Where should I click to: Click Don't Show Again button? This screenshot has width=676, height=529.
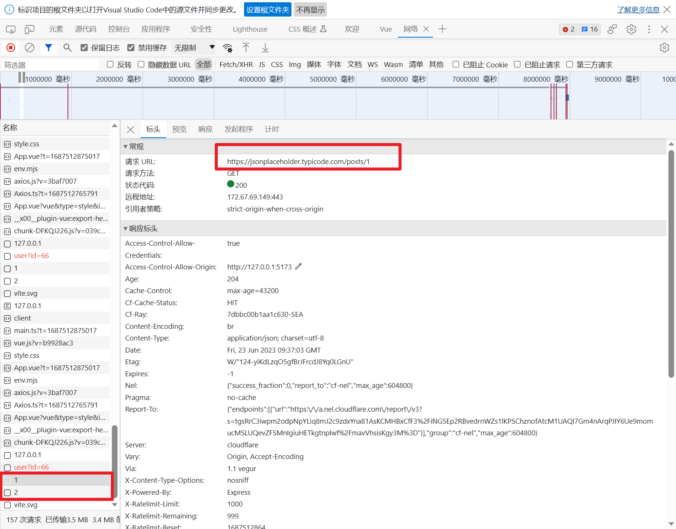pos(310,9)
